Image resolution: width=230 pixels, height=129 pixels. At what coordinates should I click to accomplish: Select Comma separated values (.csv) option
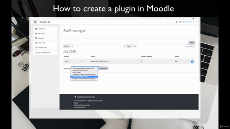[84, 68]
